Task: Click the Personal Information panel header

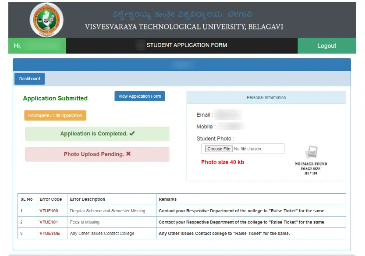Action: tap(266, 97)
